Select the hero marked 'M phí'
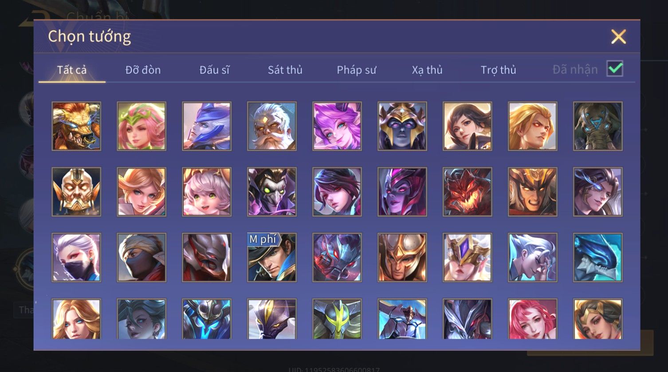The image size is (668, 372). [x=272, y=257]
